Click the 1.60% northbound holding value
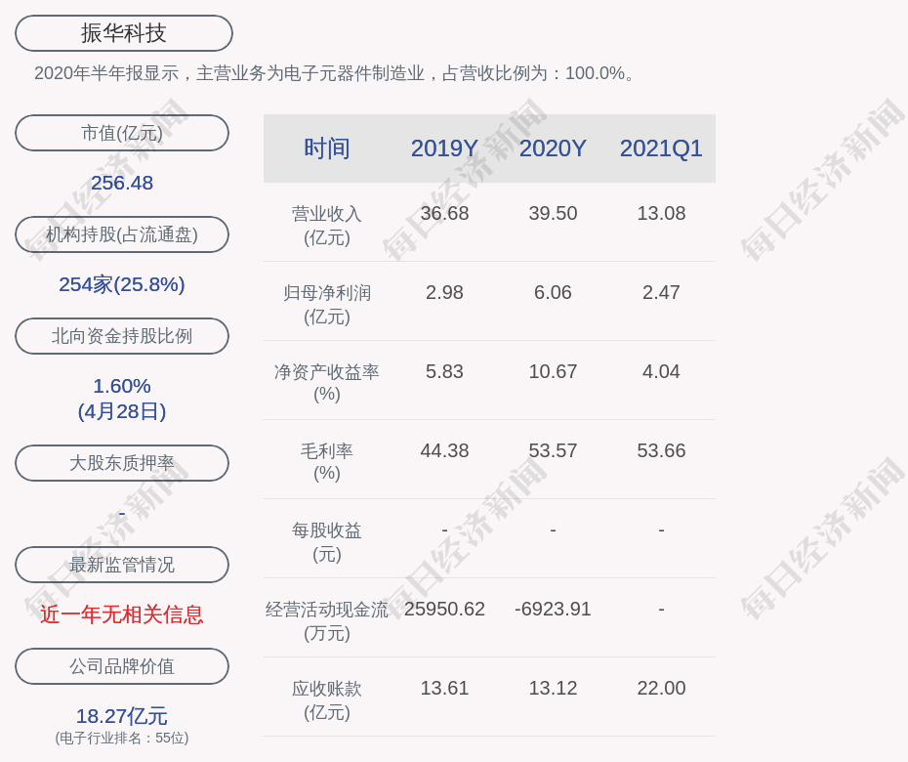Viewport: 908px width, 762px height. 122,386
